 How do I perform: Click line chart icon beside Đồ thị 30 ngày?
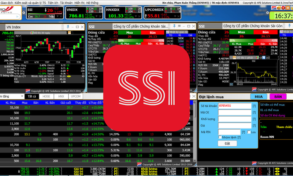pyautogui.click(x=69, y=33)
